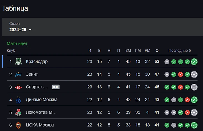
Task: Click the Spartak red diamond logo
Action: pos(18,87)
